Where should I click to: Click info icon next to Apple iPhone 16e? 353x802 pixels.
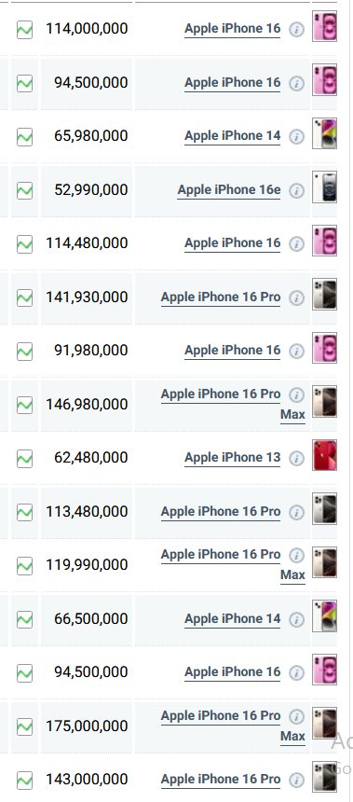click(296, 191)
